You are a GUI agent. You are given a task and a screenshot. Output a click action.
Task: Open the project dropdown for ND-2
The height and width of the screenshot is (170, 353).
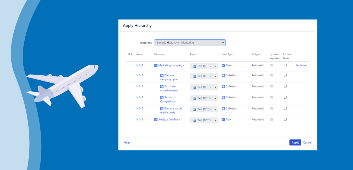pos(204,76)
